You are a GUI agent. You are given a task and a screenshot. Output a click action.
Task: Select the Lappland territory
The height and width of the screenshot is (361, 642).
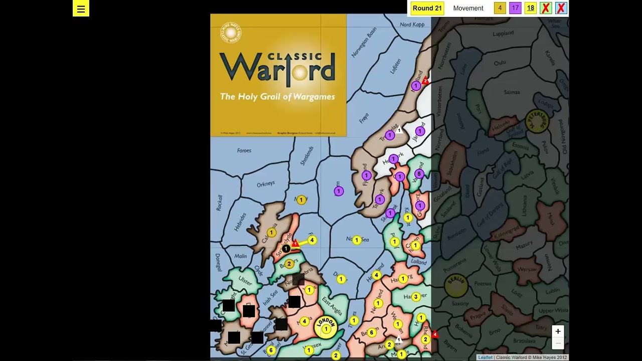[503, 33]
